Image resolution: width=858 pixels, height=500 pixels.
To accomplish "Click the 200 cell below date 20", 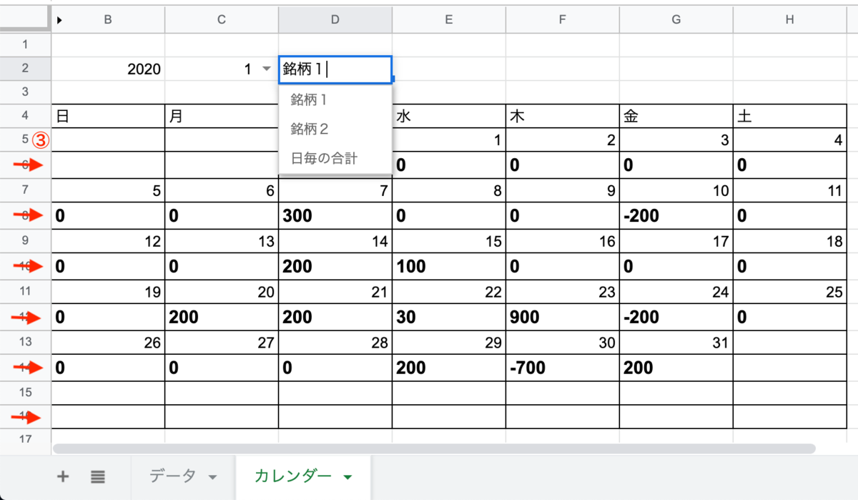I will (222, 317).
